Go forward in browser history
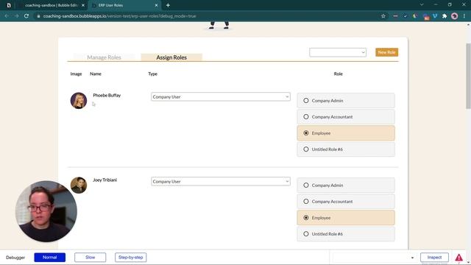 point(16,16)
